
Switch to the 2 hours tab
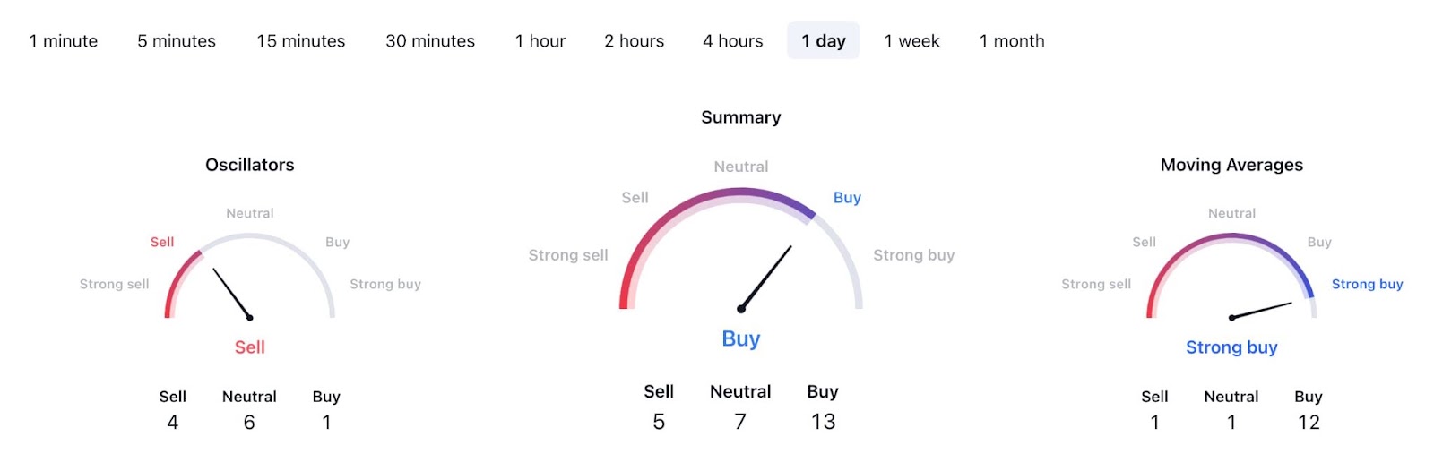click(x=635, y=41)
